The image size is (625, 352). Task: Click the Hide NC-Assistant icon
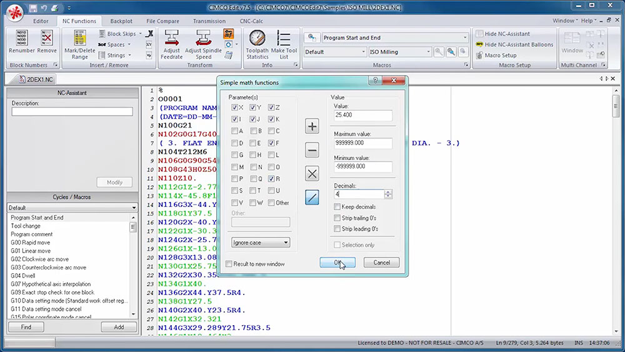click(479, 34)
